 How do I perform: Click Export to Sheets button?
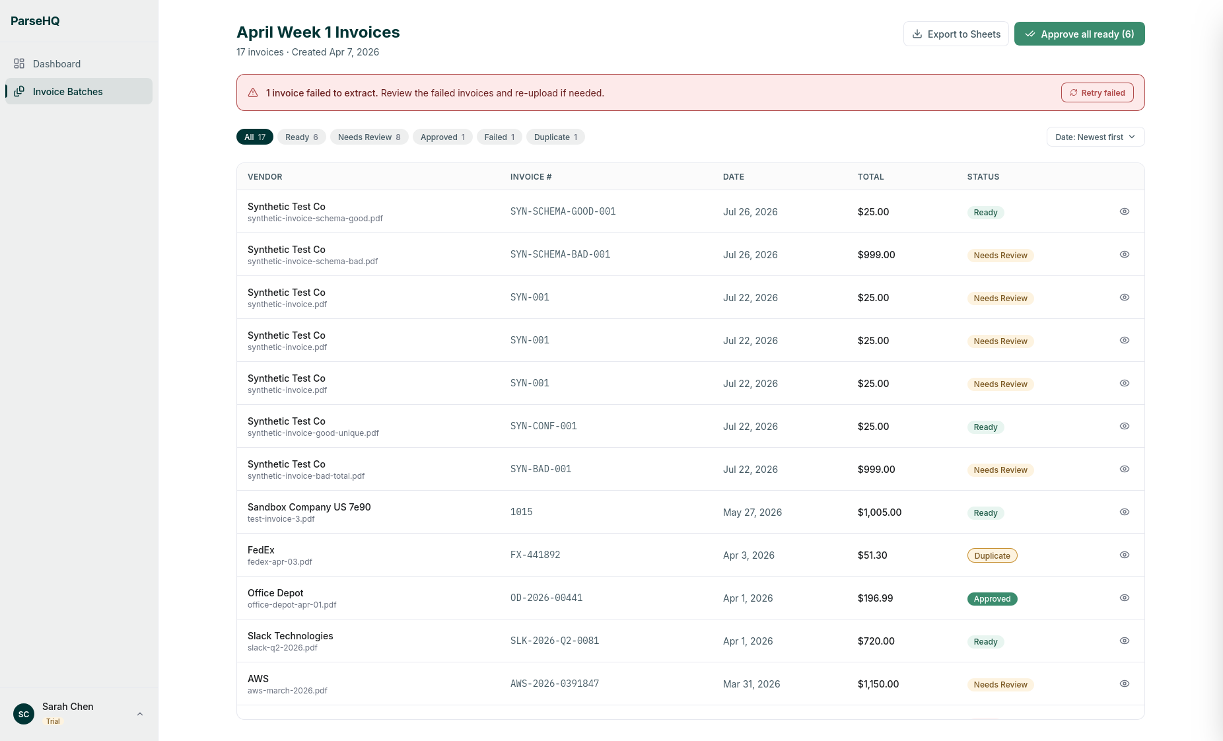pyautogui.click(x=956, y=34)
